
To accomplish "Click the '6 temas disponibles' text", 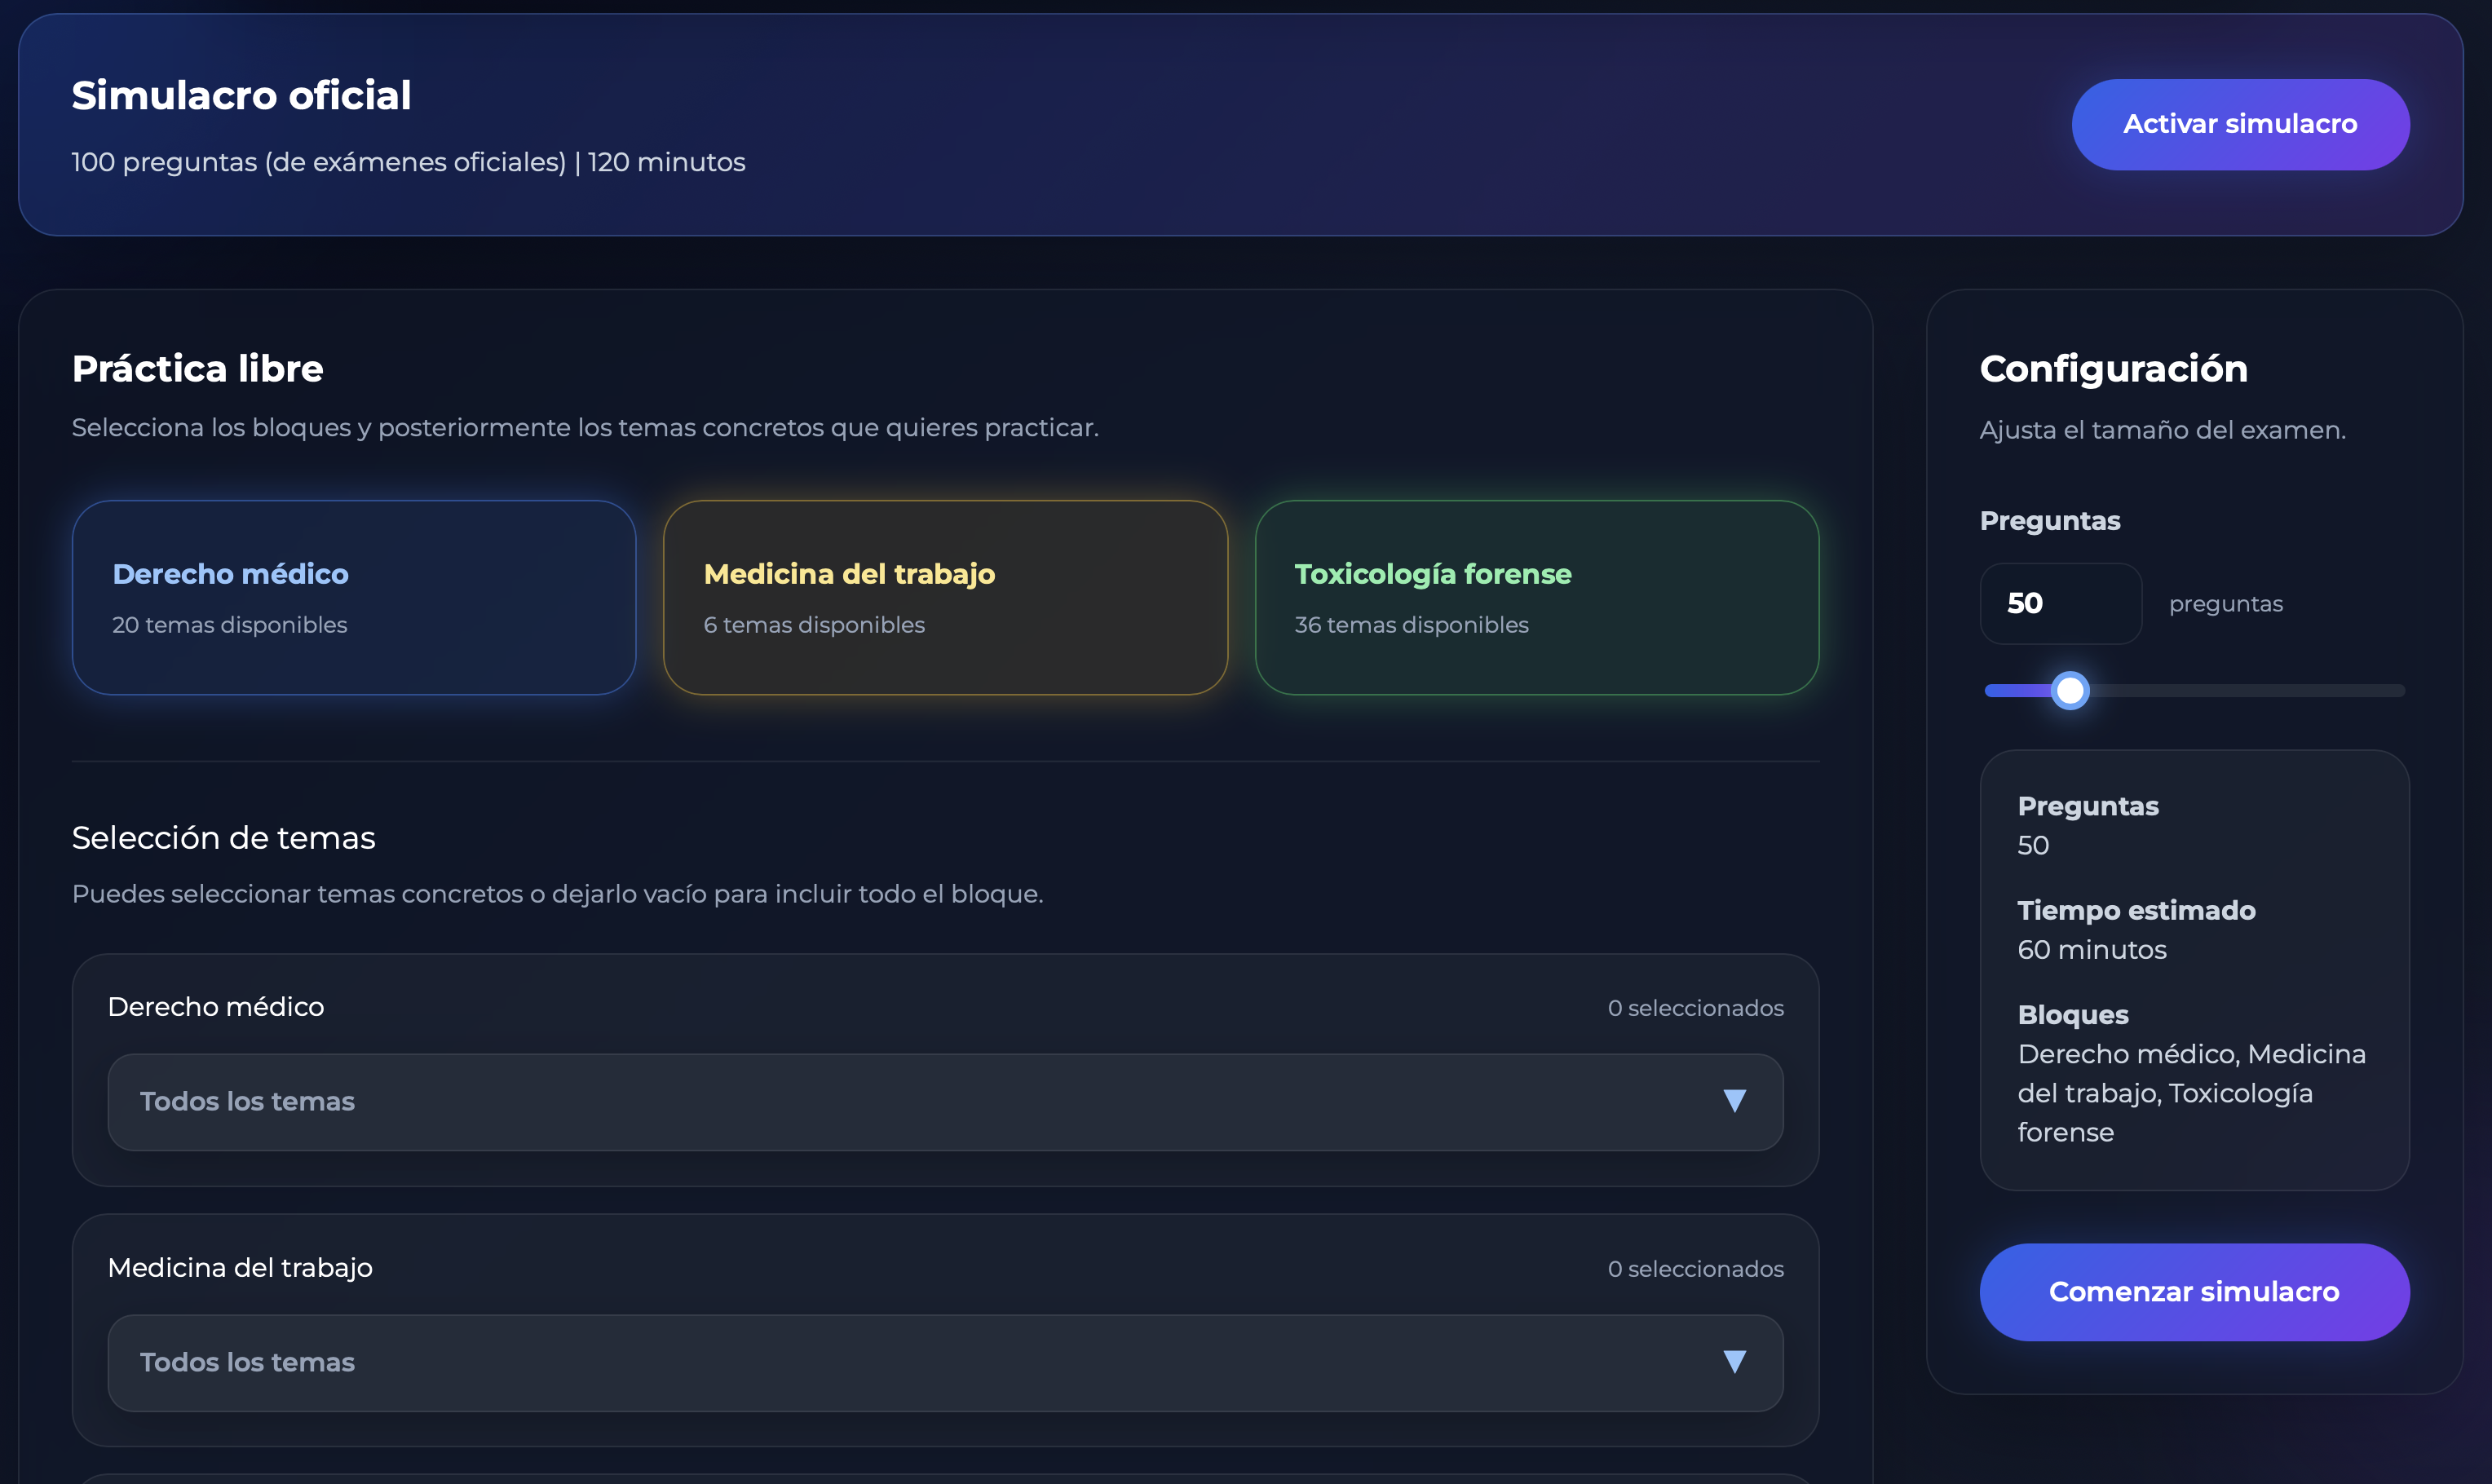I will click(x=814, y=625).
